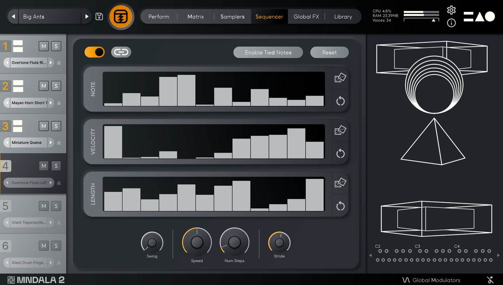This screenshot has width=503, height=285.
Task: Solo sampler track 3
Action: (x=56, y=126)
